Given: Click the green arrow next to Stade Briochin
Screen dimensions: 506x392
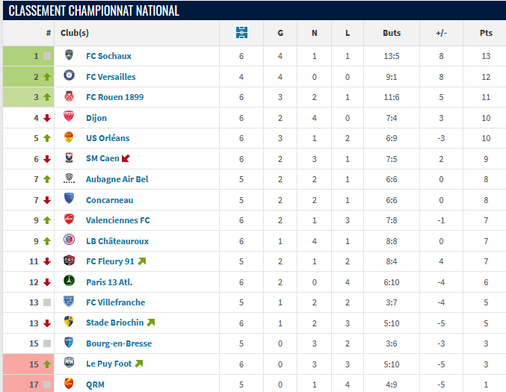Looking at the screenshot, I should click(x=150, y=323).
